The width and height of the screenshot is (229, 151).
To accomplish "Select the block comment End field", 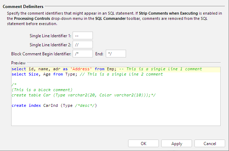I will click(x=116, y=54).
